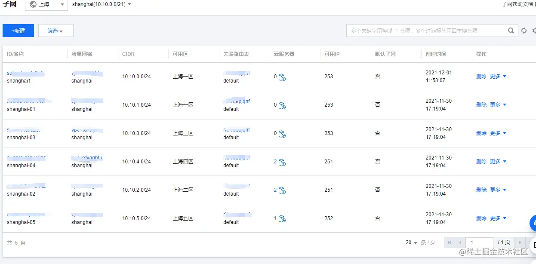Select CIDR cell 10.10.5.0/24
Screen dimensions: 536x264
[x=136, y=218]
